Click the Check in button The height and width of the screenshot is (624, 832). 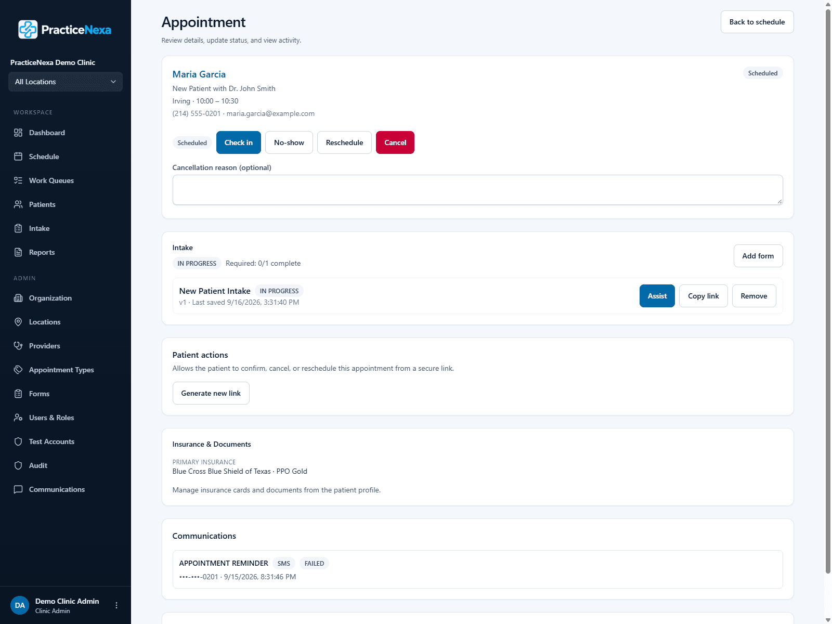coord(239,142)
